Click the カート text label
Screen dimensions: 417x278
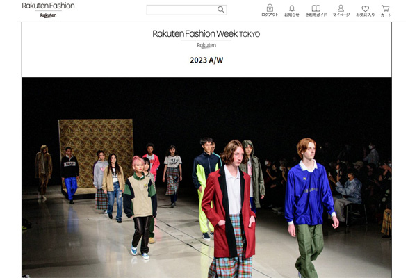coord(386,15)
